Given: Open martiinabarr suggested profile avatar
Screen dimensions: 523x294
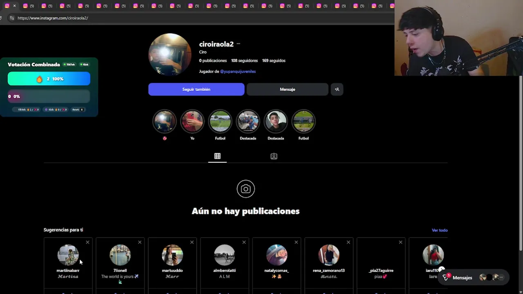Looking at the screenshot, I should (68, 255).
